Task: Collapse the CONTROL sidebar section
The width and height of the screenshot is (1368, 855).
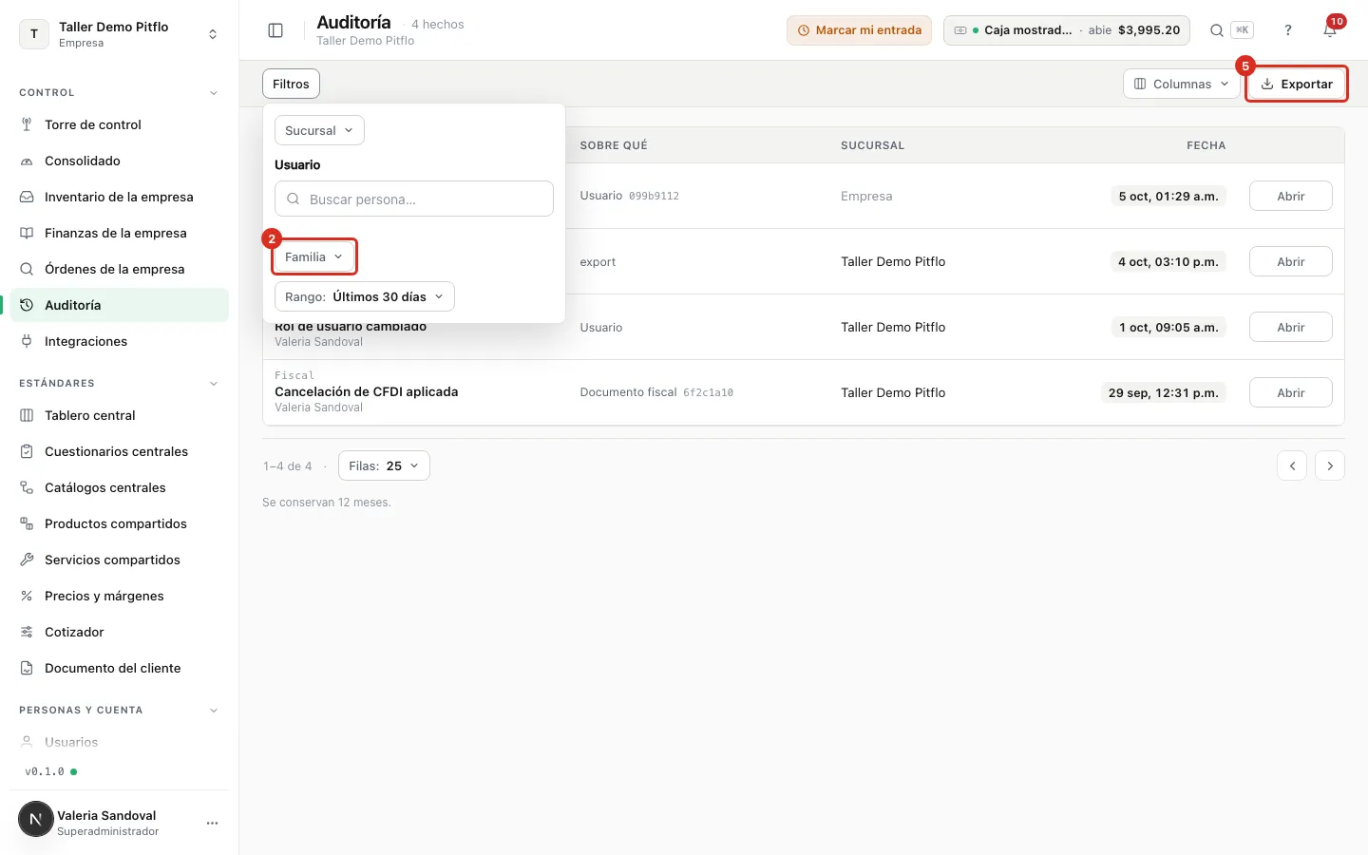Action: 214,93
